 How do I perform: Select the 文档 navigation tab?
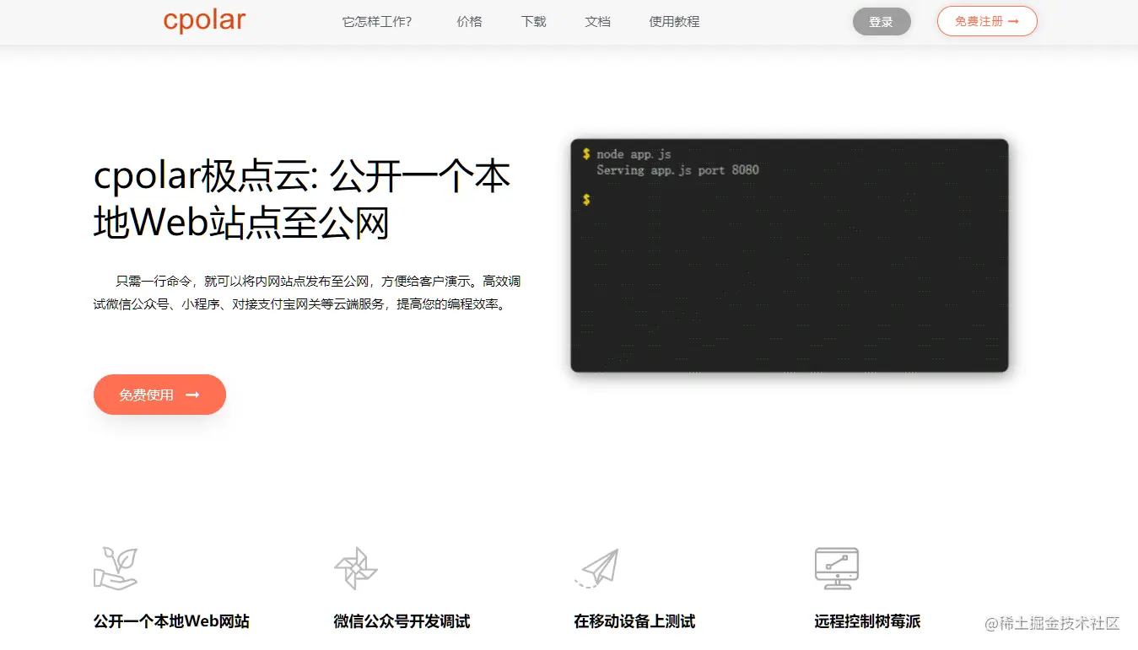597,22
